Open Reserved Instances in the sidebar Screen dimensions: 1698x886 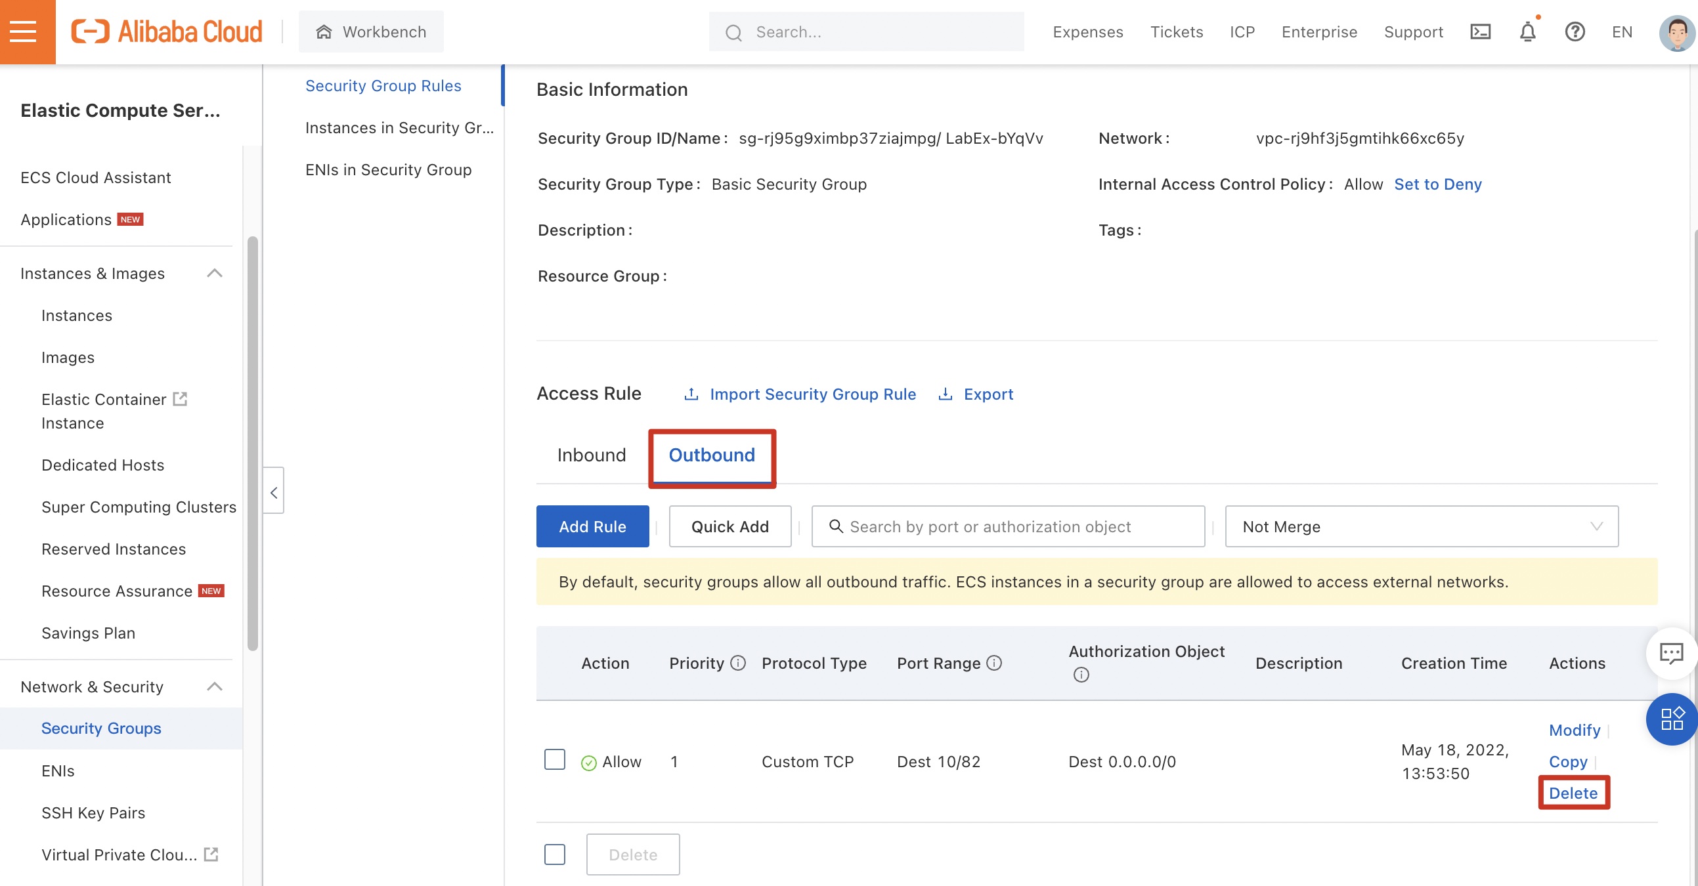[x=114, y=549]
